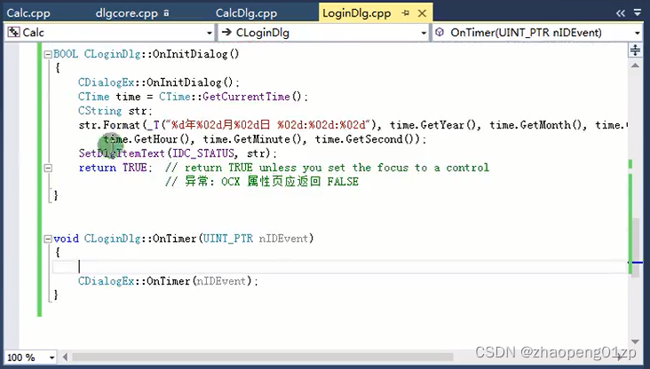Select the LoginDlg.cpp tab

356,13
